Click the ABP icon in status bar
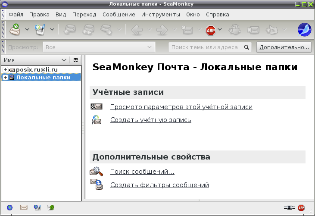The image size is (315, 216). click(301, 208)
